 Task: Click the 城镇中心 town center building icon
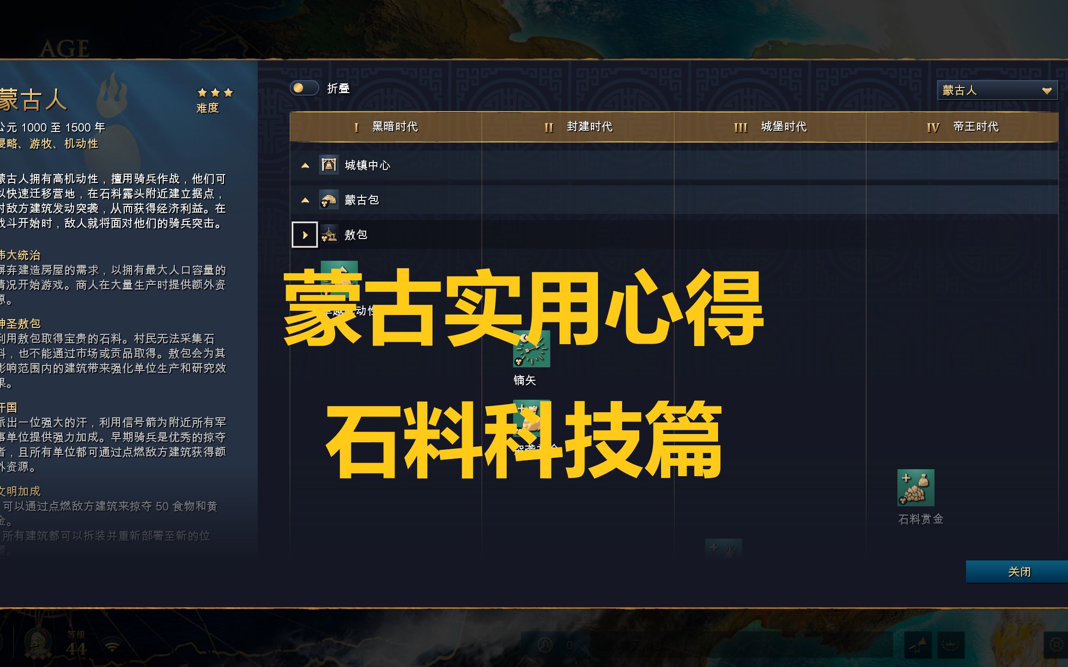[x=329, y=165]
